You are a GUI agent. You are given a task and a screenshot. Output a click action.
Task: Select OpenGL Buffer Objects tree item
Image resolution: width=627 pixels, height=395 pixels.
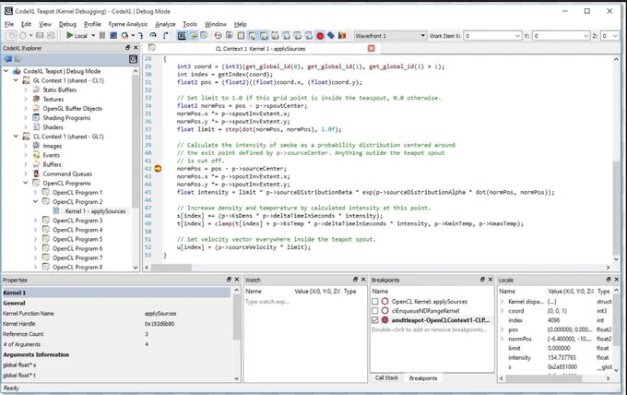(x=73, y=109)
